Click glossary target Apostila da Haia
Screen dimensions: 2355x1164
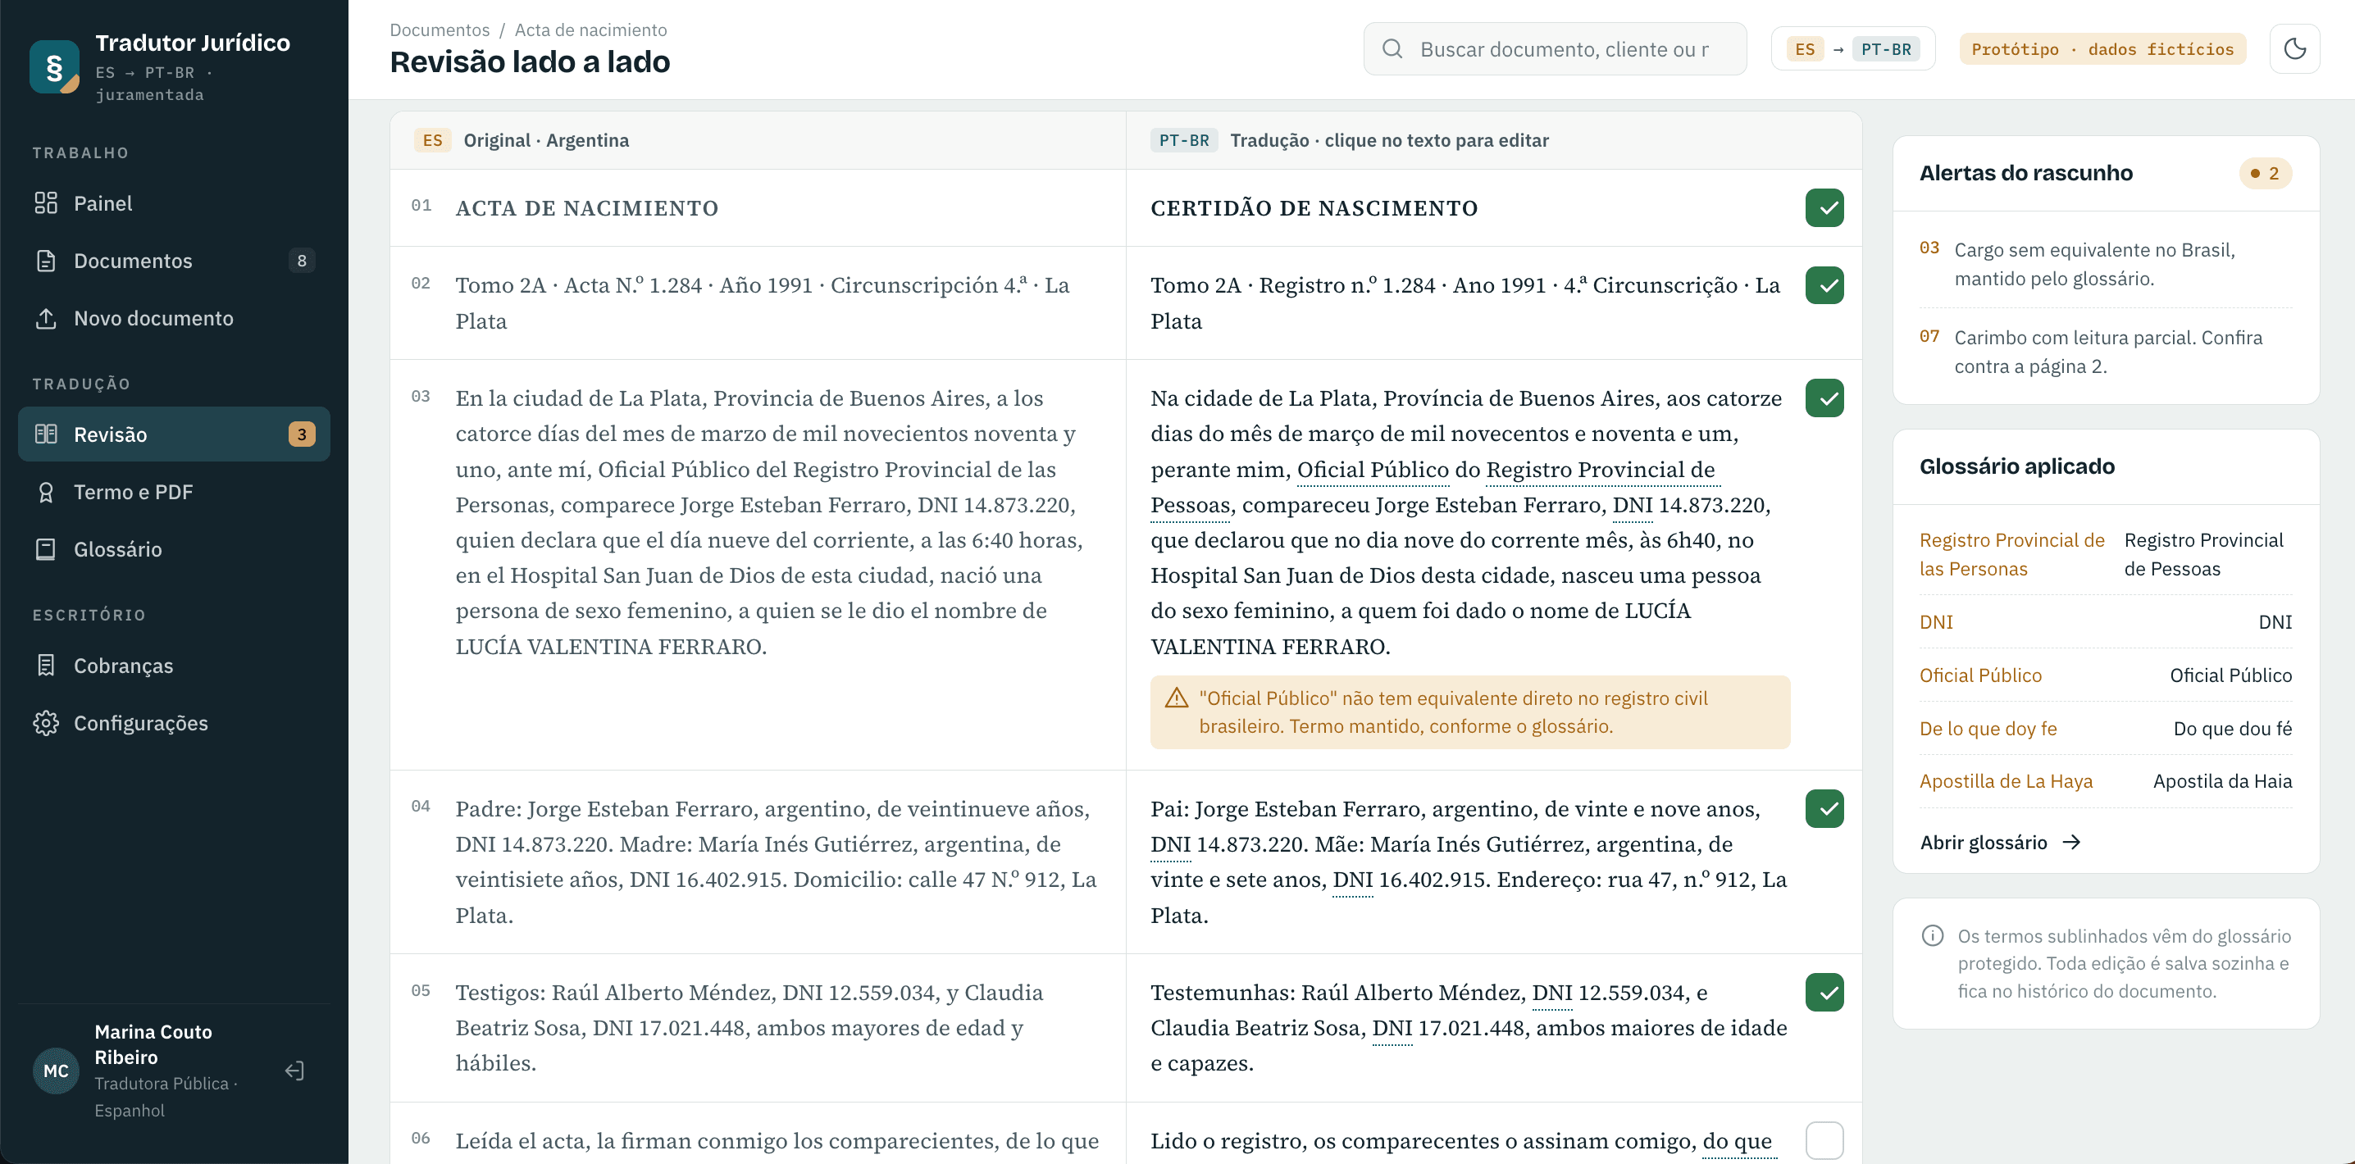(x=2221, y=780)
